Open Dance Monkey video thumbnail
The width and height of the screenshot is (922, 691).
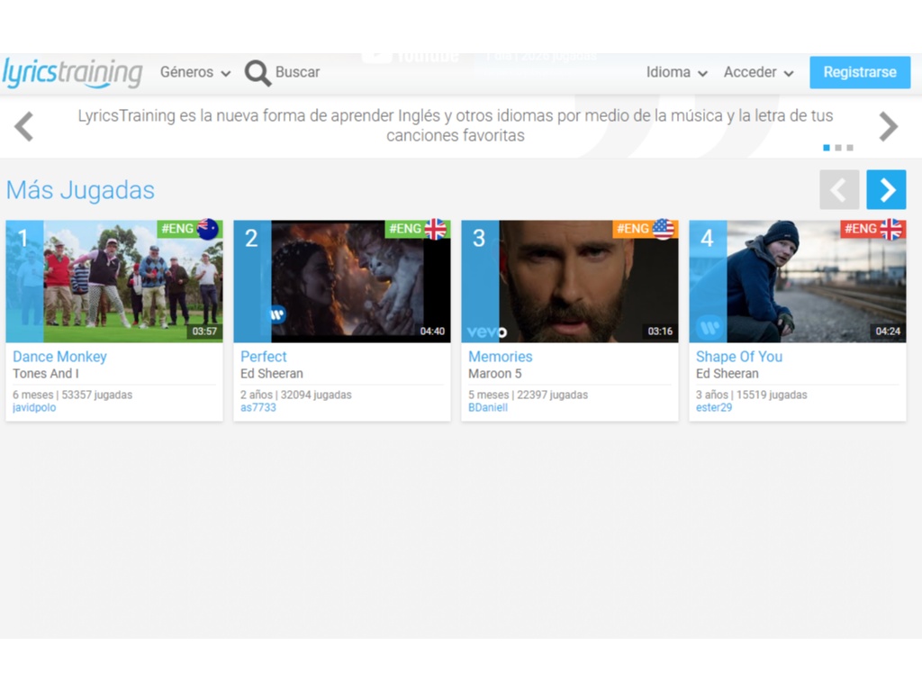click(x=114, y=281)
